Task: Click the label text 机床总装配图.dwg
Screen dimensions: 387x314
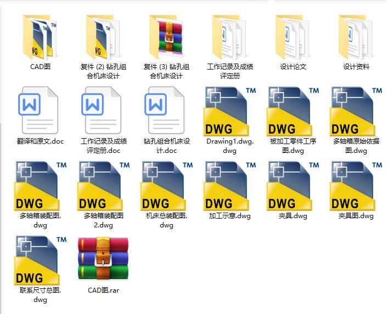Action: click(166, 221)
